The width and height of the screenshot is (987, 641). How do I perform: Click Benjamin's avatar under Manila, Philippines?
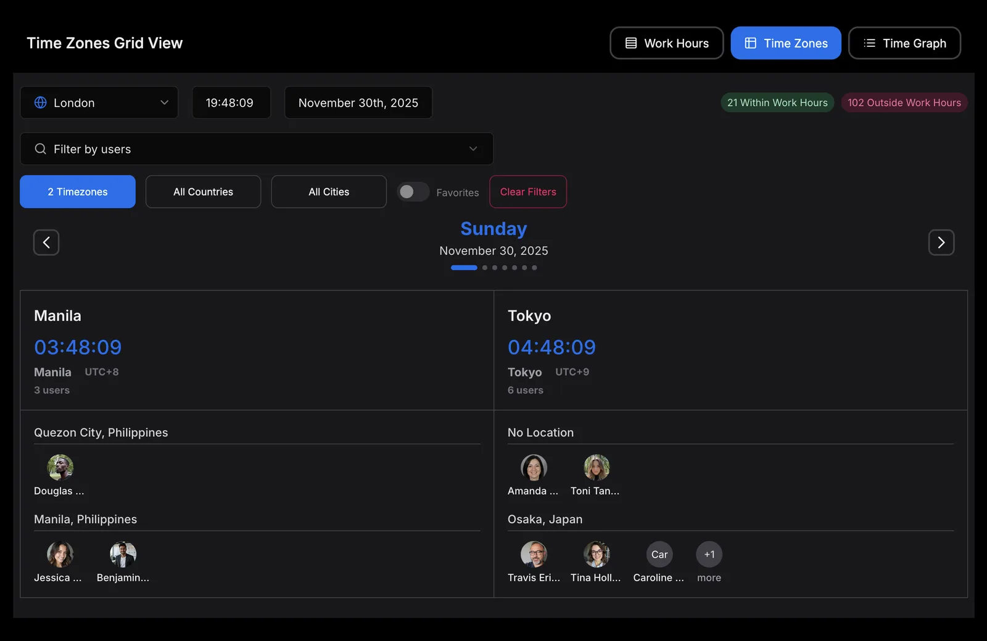[123, 554]
